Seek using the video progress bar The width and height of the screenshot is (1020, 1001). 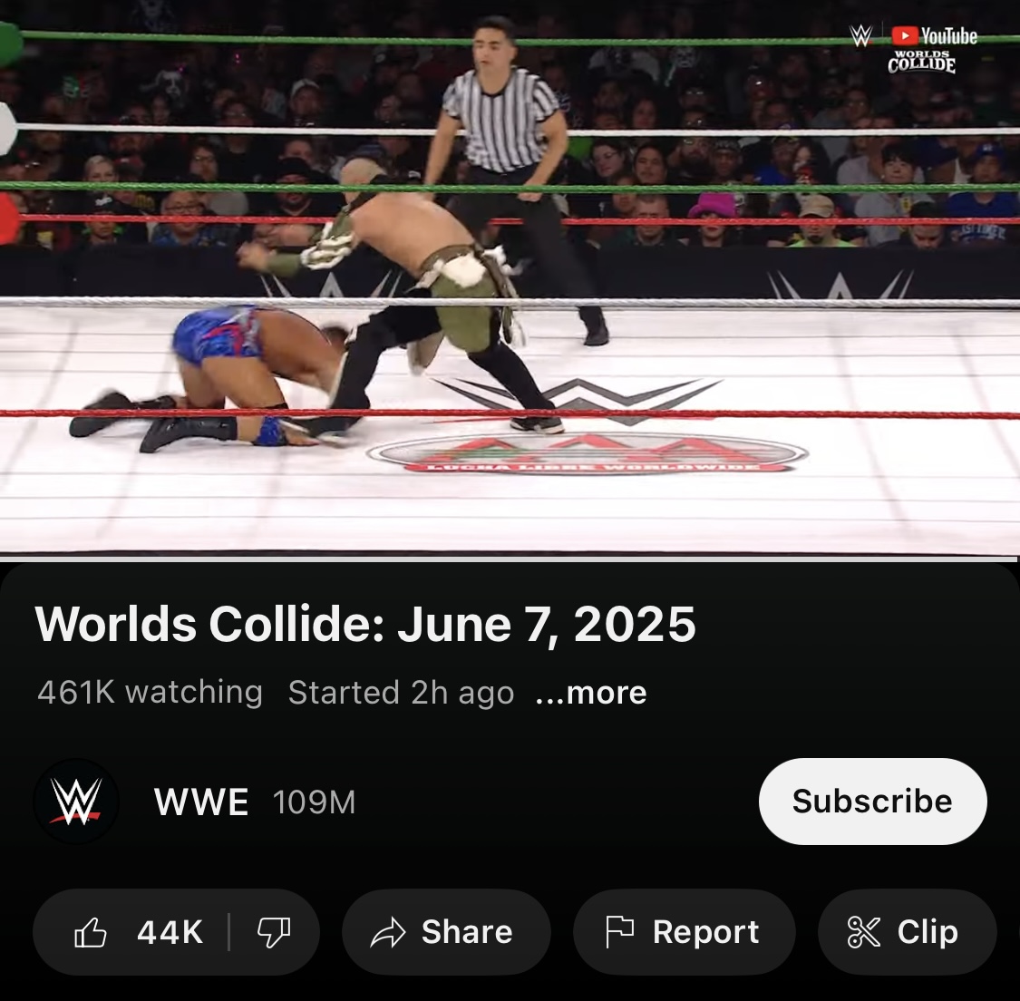coord(510,559)
